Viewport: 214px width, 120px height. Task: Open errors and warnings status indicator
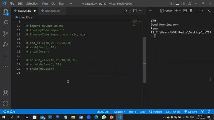[9, 112]
